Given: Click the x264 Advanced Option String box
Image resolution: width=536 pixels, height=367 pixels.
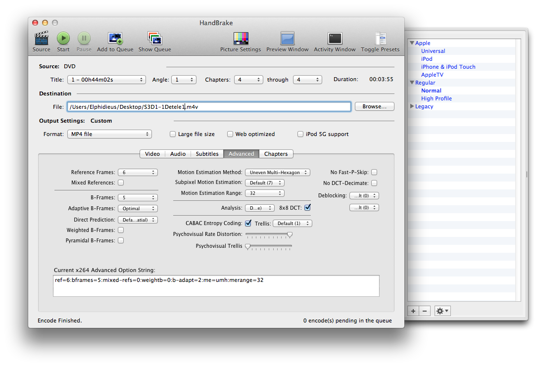Looking at the screenshot, I should click(216, 286).
